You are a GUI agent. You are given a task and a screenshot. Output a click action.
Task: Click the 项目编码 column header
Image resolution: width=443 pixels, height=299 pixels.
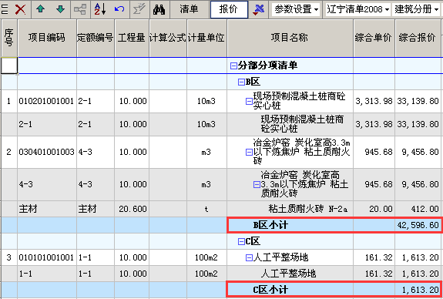point(47,38)
